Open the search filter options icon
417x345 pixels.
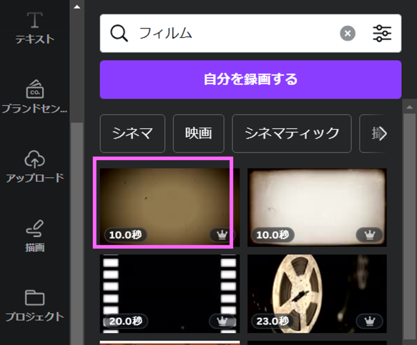coord(382,33)
